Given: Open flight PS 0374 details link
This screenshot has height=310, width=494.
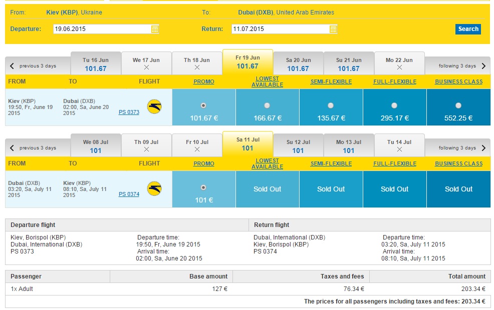Looking at the screenshot, I should click(x=129, y=194).
